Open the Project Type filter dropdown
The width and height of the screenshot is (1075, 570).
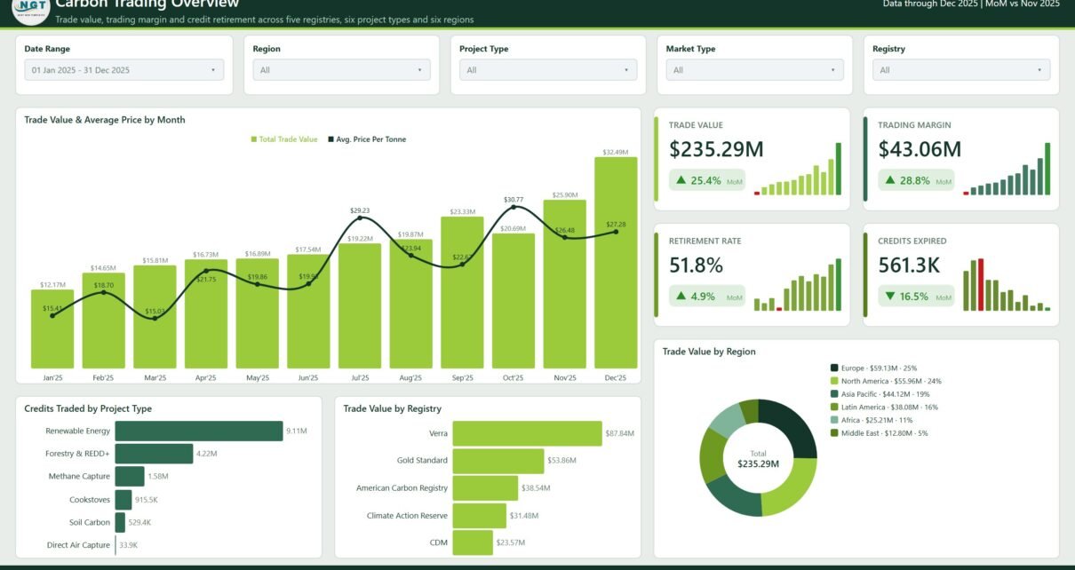(548, 70)
